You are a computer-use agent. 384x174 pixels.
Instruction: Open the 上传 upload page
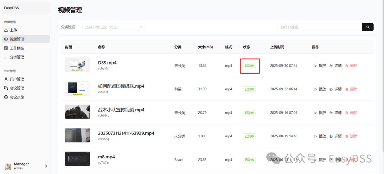[13, 30]
